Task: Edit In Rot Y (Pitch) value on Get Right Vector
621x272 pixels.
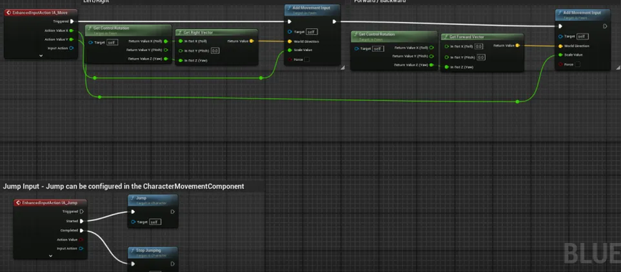Action: (x=215, y=51)
